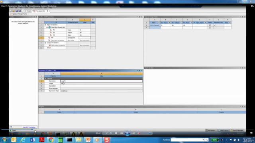Open taskbar Address bar dropdown
255x143 pixels.
point(203,140)
